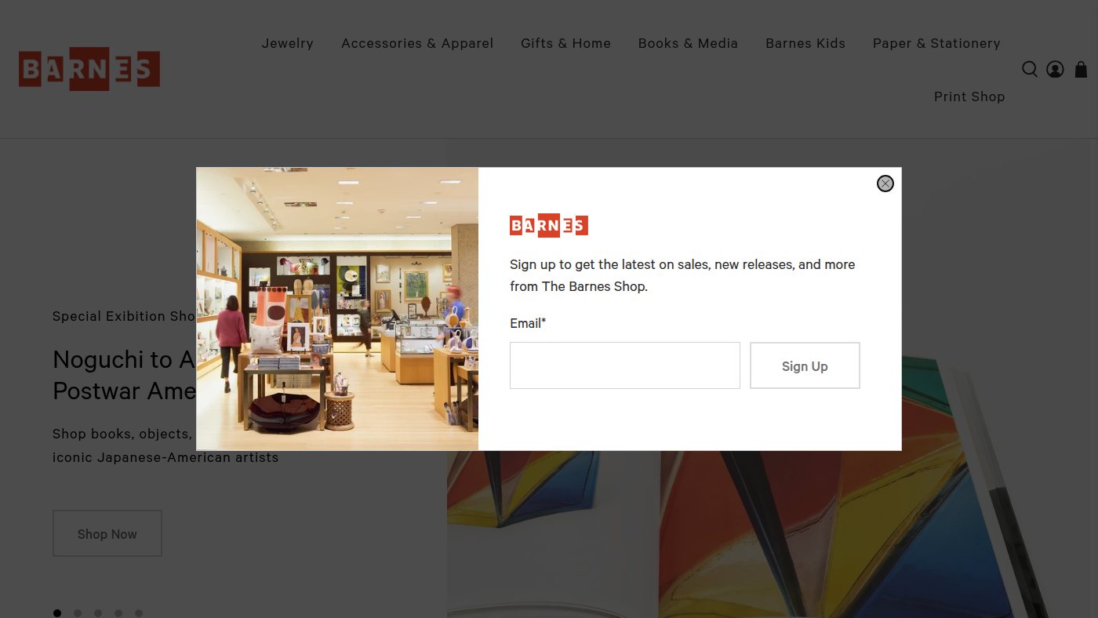Navigate to the Print Shop

point(969,96)
